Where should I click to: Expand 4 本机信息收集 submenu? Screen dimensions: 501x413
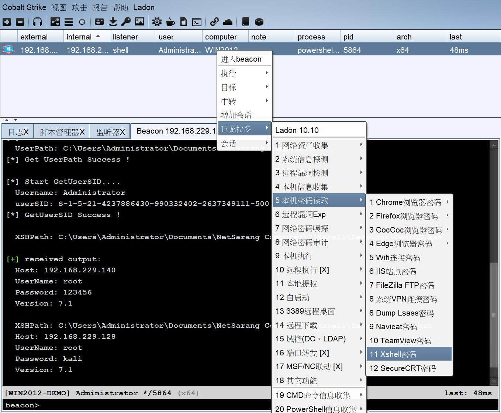tap(319, 187)
